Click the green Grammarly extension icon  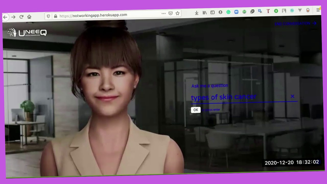point(228,12)
